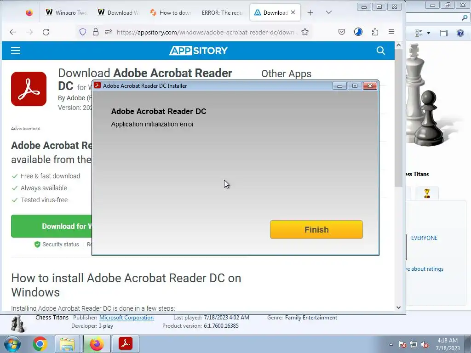Screen dimensions: 471x353
Task: Click the Appsitory logo
Action: click(x=198, y=51)
